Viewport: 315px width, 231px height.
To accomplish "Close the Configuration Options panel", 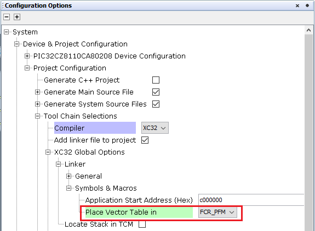I will coord(297,5).
